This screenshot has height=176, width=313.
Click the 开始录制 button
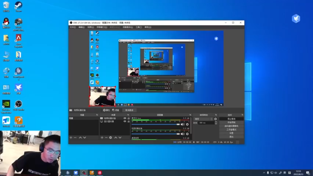231,122
